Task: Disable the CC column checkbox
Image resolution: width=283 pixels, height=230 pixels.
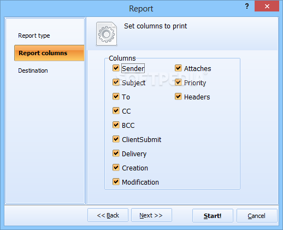Action: pos(116,111)
